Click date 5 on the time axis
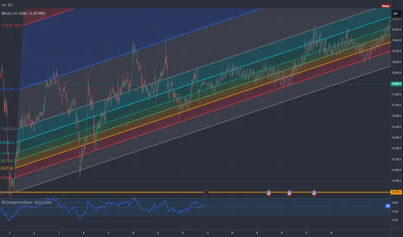This screenshot has width=403, height=237. point(10,233)
